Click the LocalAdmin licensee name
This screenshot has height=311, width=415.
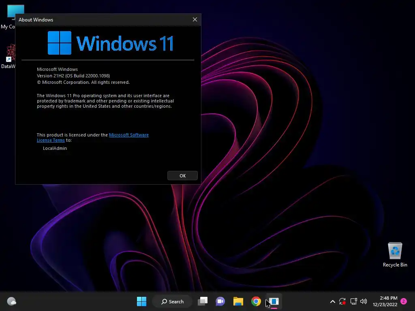[55, 148]
